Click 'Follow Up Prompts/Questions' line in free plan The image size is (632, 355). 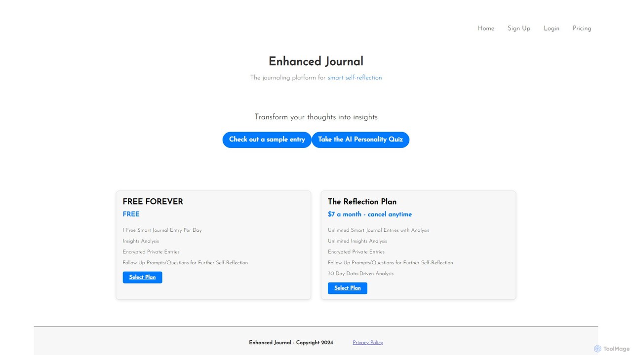pos(185,263)
